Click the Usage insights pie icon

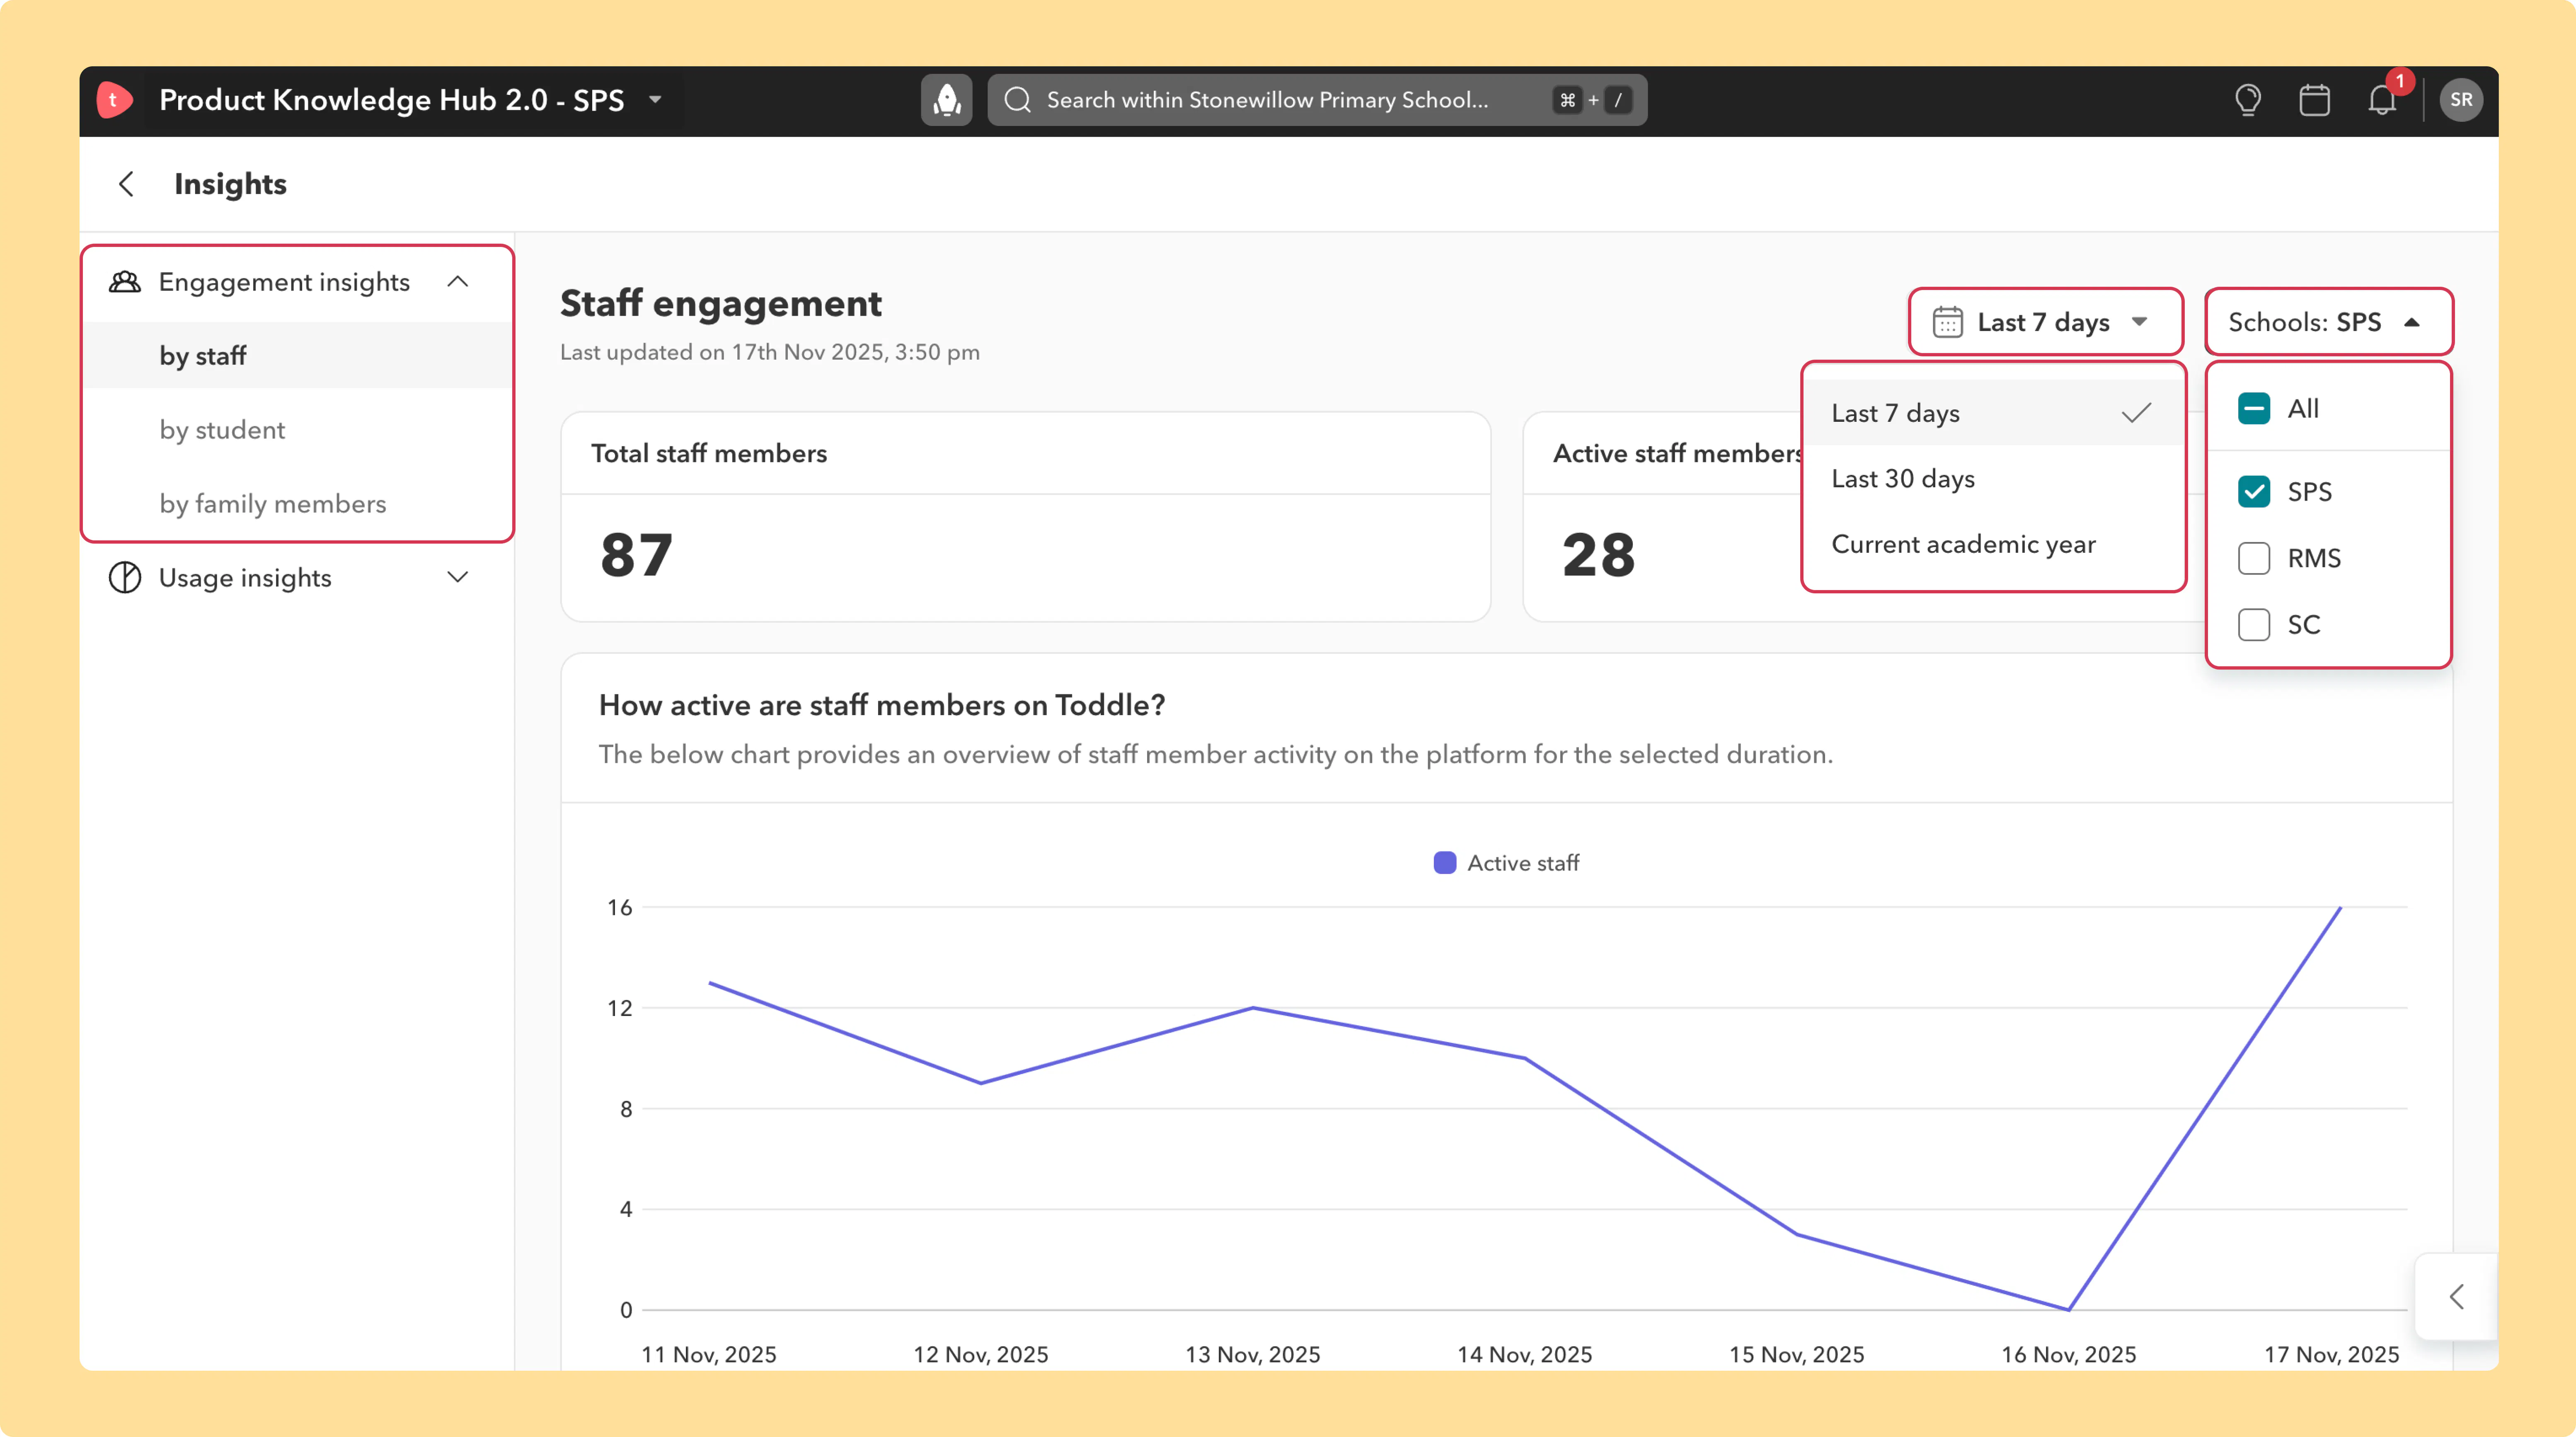point(125,578)
